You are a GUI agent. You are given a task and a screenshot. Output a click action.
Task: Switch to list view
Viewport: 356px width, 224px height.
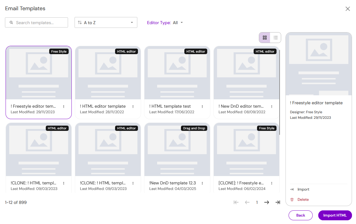[276, 38]
